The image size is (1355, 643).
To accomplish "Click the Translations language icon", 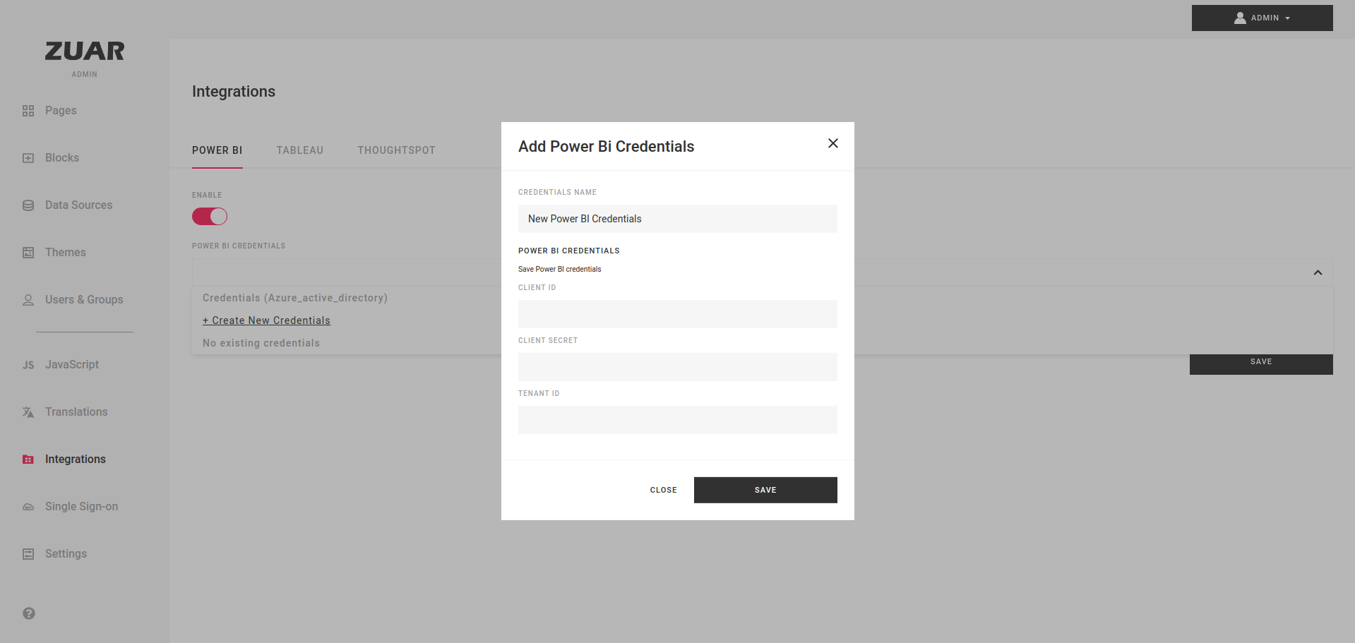I will tap(28, 412).
